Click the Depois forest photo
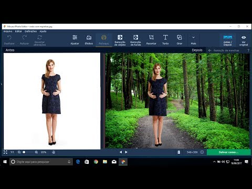 tap(177, 101)
